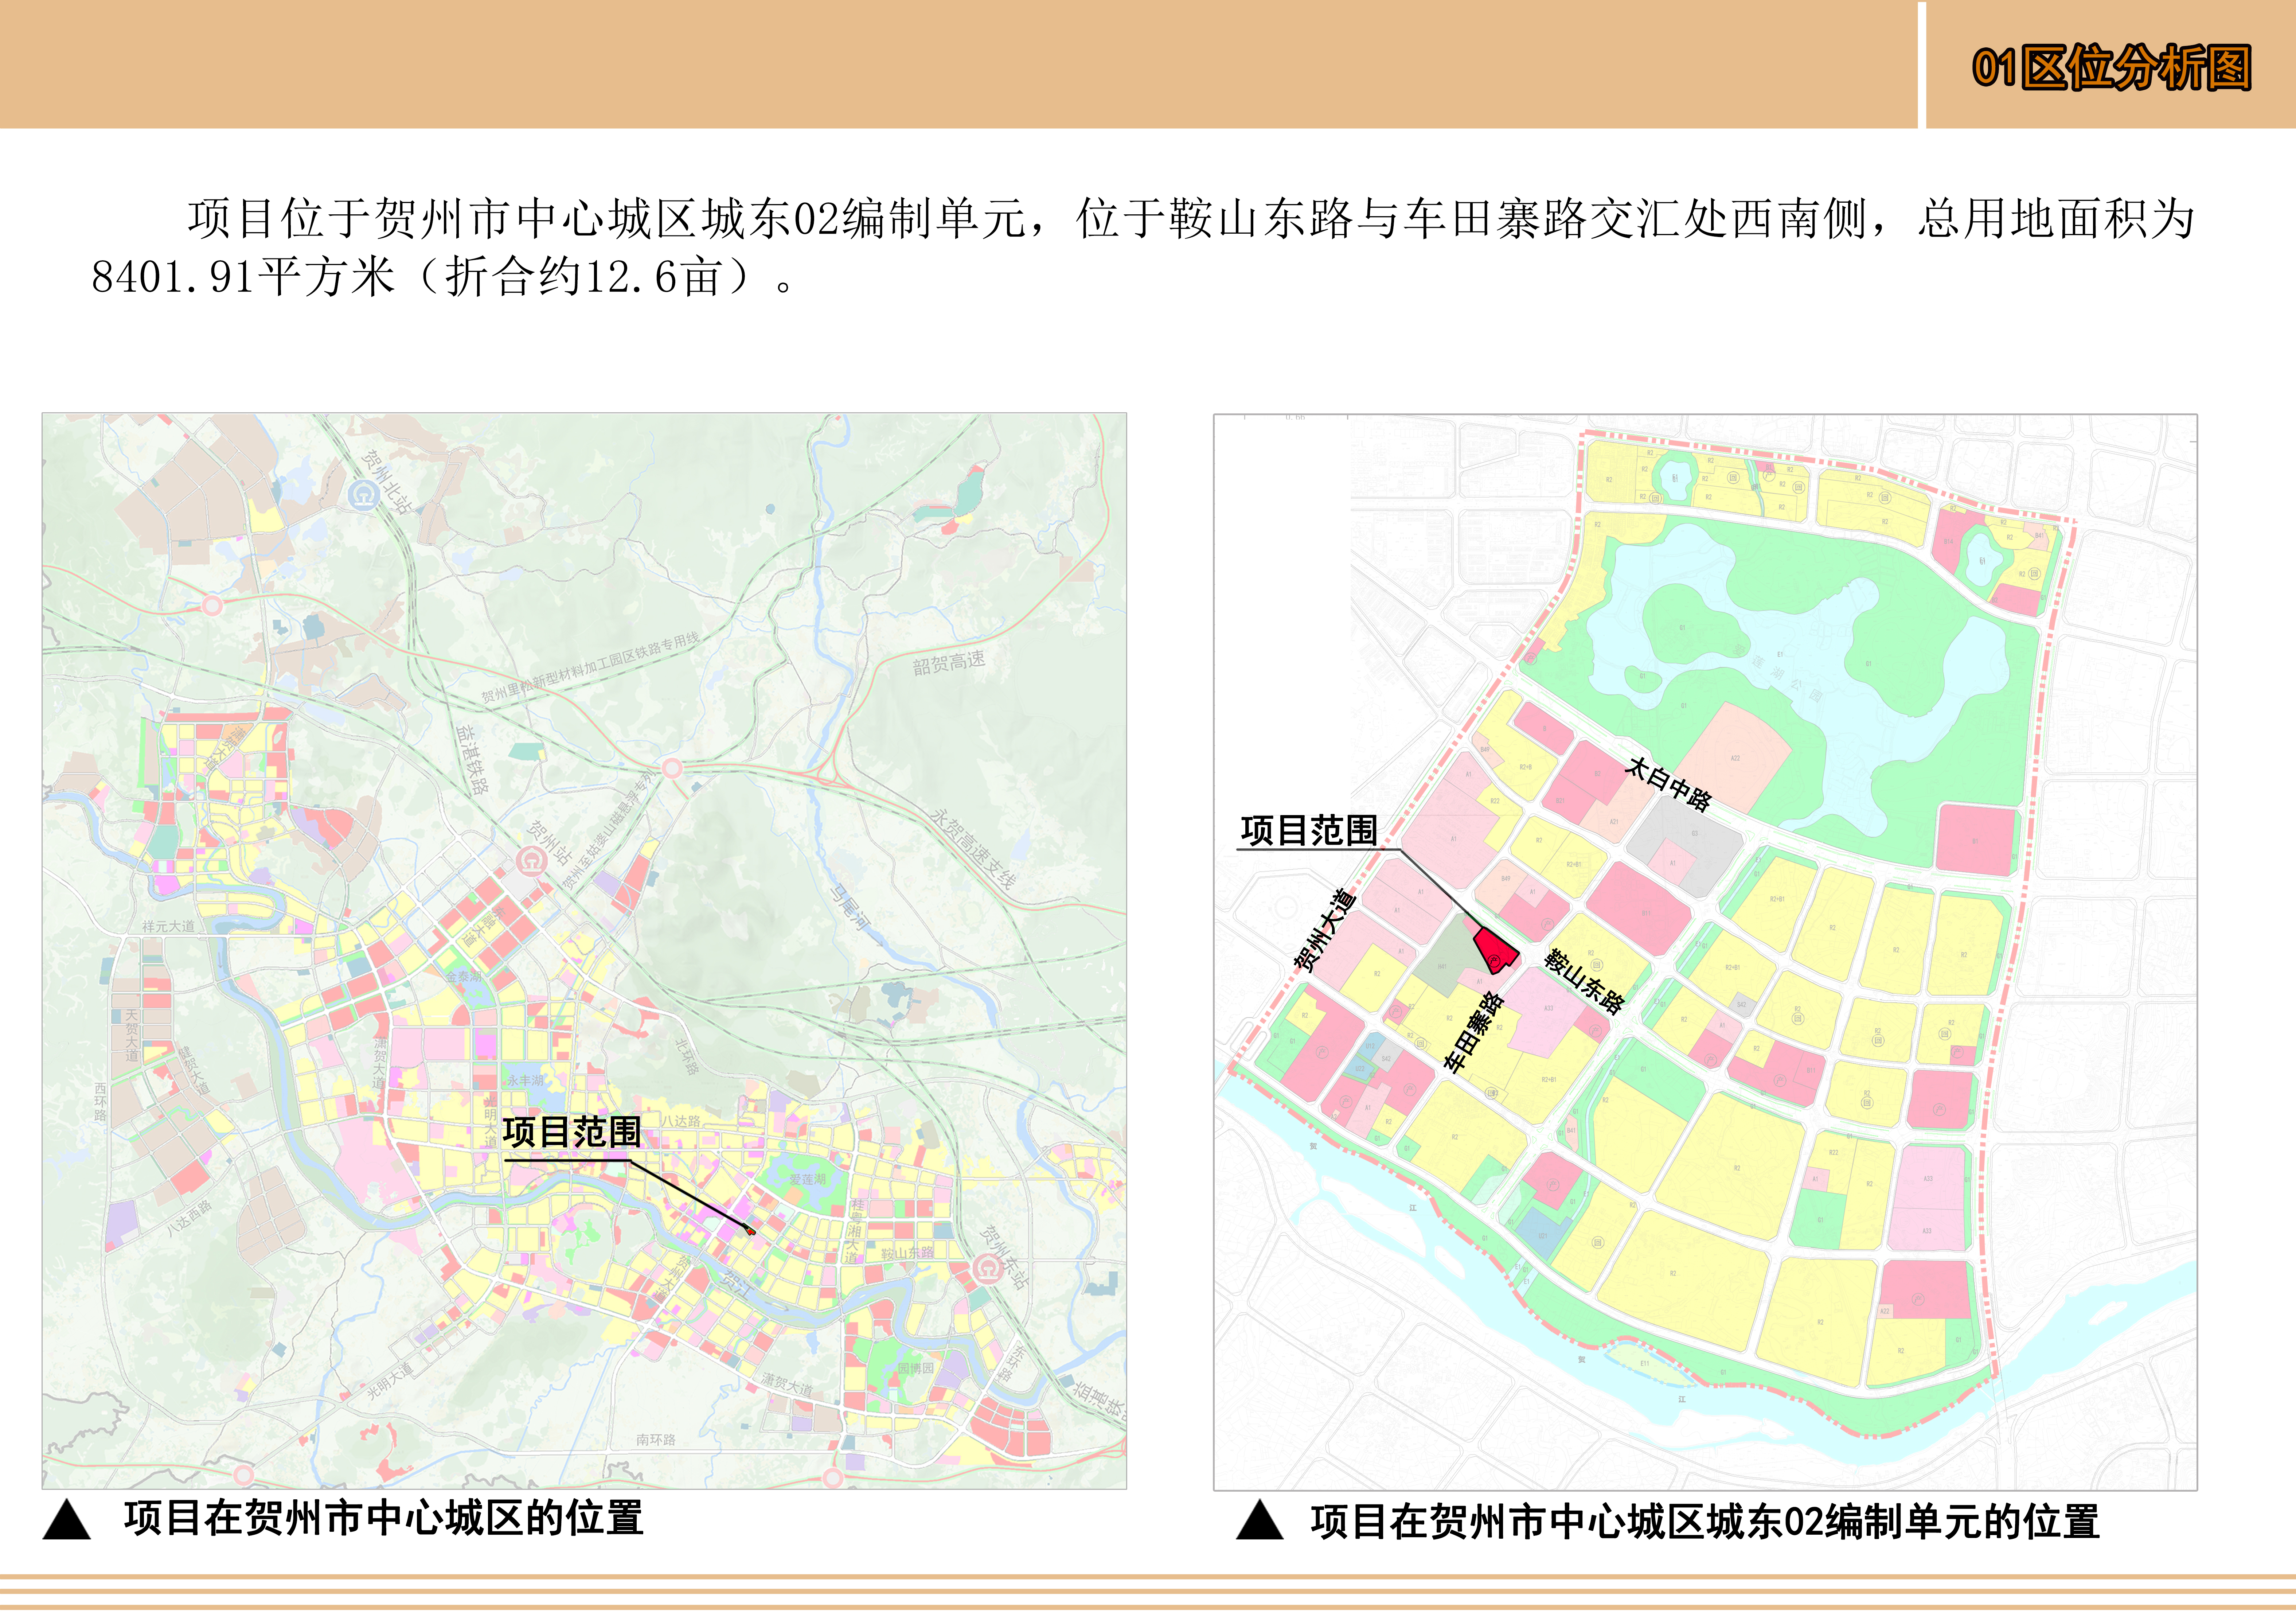Click the '永丰湖' lake label
The height and width of the screenshot is (1624, 2296).
[526, 1081]
